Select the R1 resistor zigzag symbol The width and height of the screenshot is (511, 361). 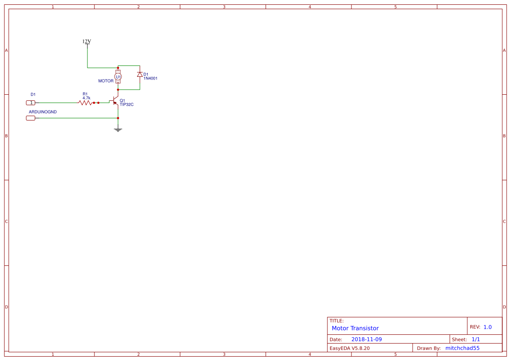85,103
